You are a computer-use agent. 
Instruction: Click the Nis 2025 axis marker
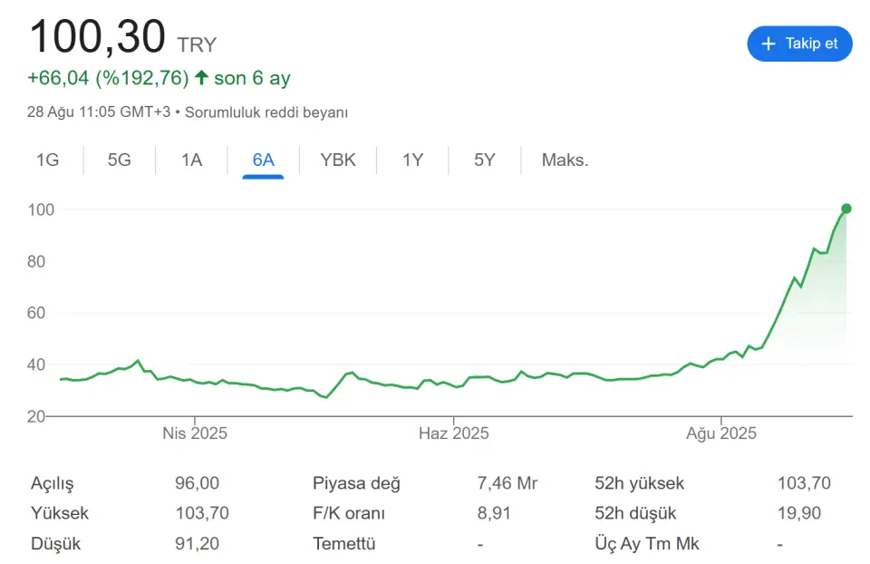[x=195, y=433]
